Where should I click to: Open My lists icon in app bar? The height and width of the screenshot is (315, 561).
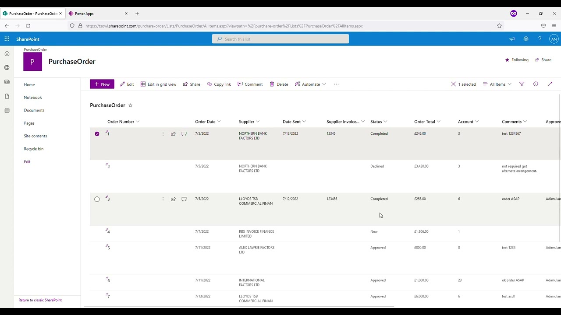[7, 111]
